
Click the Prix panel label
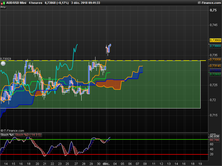point(3,7)
